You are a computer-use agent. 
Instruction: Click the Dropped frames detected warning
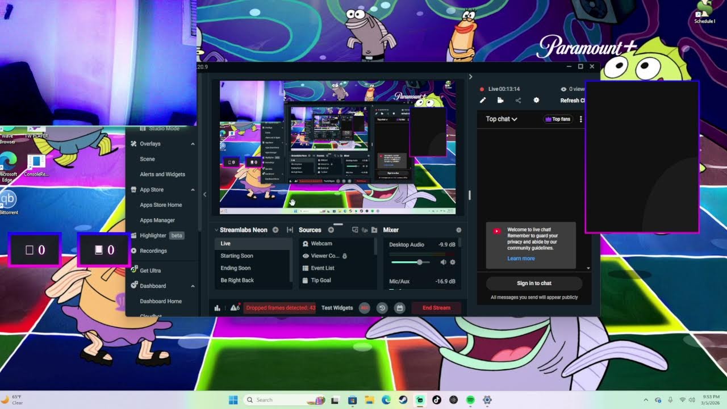(280, 308)
